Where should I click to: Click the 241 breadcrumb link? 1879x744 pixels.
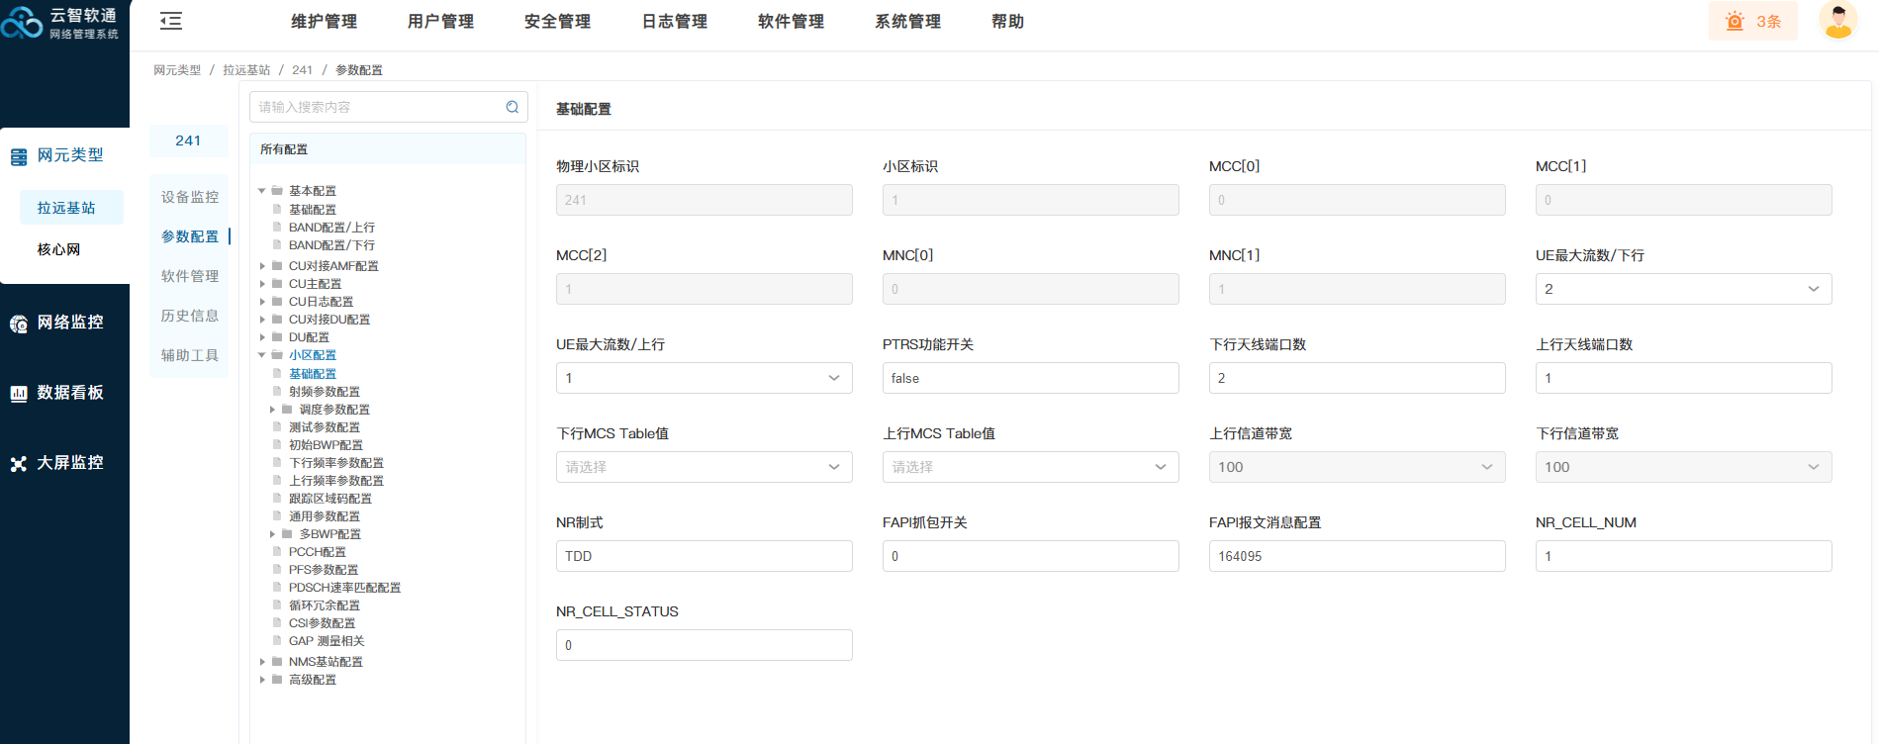coord(302,70)
